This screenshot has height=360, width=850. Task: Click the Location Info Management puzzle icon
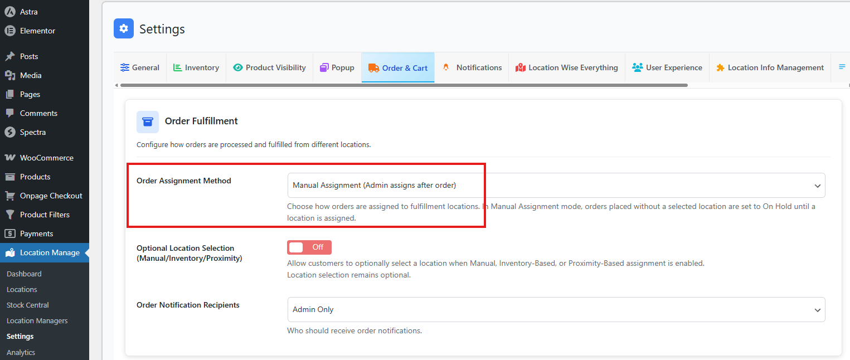coord(721,67)
